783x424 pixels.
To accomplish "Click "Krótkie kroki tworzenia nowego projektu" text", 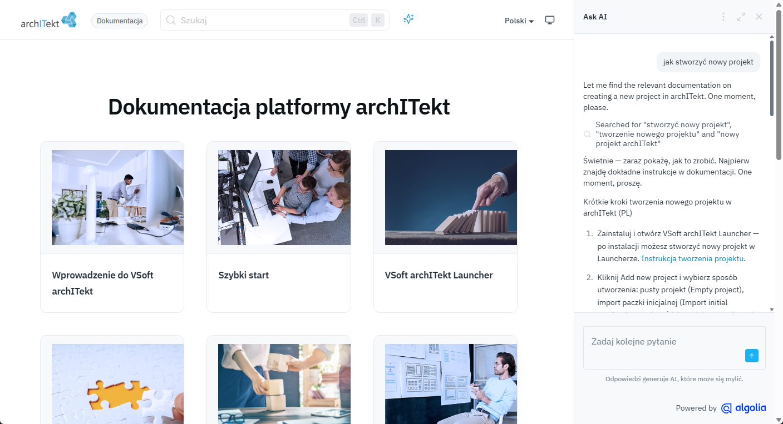I will (657, 207).
